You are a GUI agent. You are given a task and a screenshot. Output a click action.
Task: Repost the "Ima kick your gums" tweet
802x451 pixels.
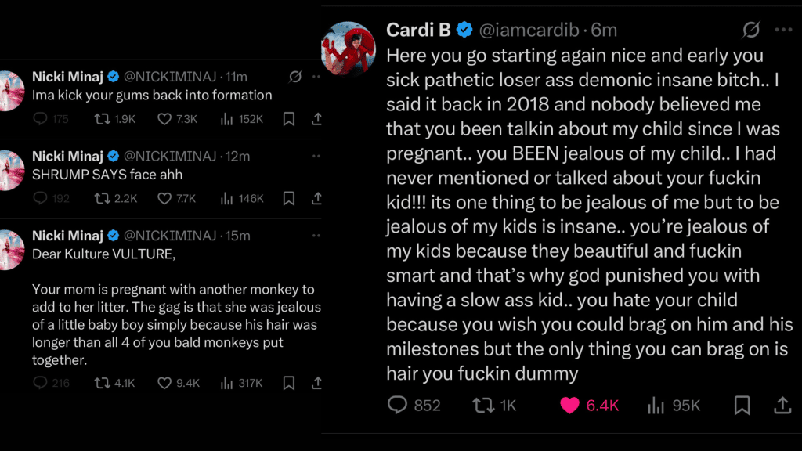[x=101, y=119]
